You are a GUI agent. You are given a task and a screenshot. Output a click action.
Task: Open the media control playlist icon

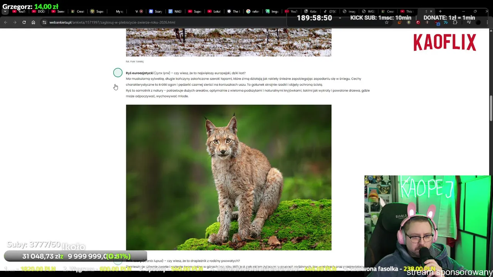click(x=469, y=22)
